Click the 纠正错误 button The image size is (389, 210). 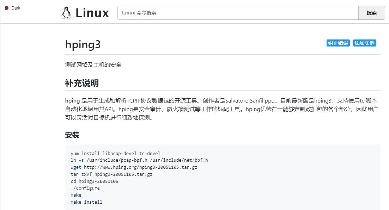click(338, 43)
